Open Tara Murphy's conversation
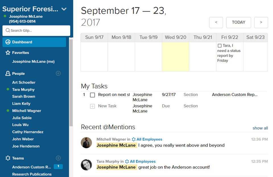 click(x=23, y=89)
